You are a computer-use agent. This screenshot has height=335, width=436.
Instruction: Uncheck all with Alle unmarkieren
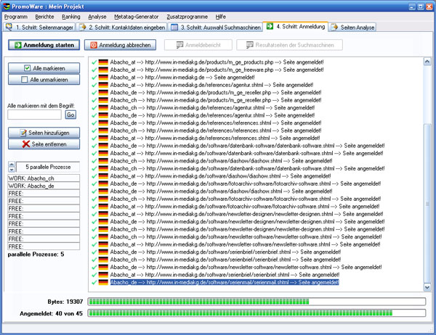tap(44, 80)
